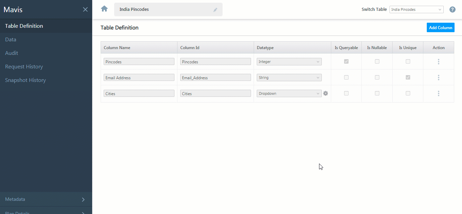Click the pencil icon to edit table name
462x214 pixels.
tap(215, 9)
